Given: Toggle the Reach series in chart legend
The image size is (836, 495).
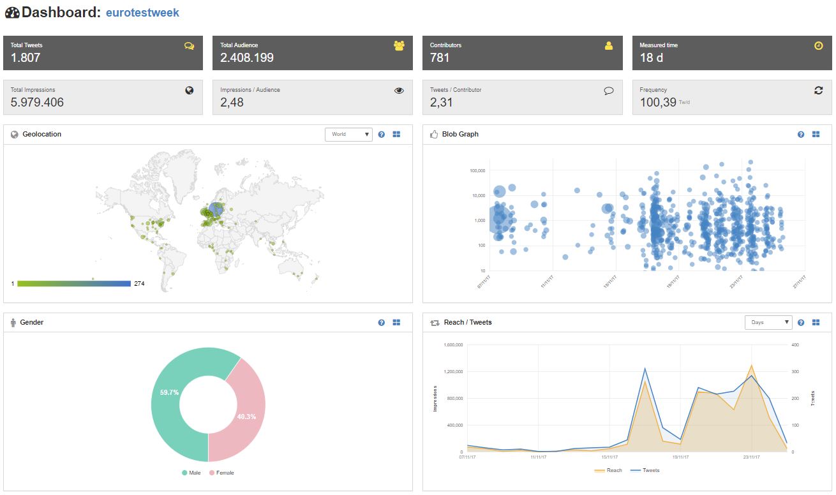Looking at the screenshot, I should pos(608,470).
